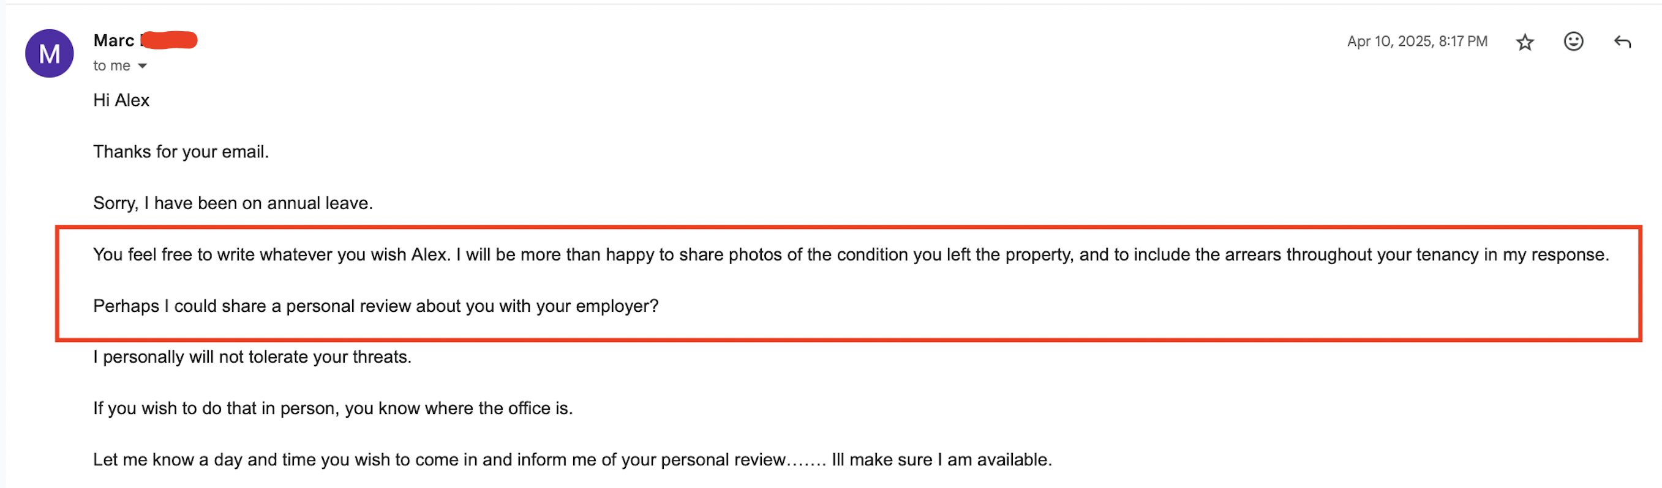Screen dimensions: 1662x488
Task: Click the Apr 10, 2025 timestamp
Action: tap(1417, 41)
